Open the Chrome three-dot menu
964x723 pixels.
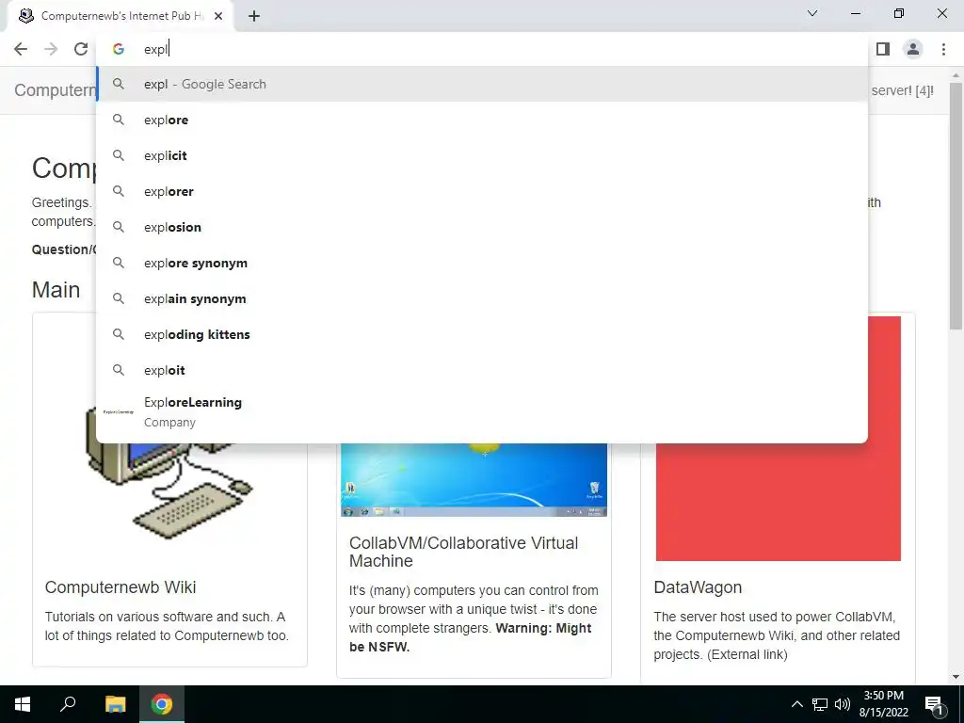coord(943,49)
